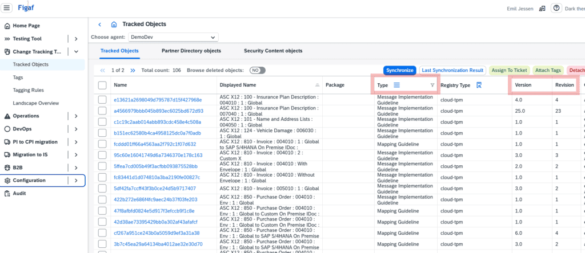Screen dimensions: 585x253
Task: Click the user settings icon beside Emil Jessen
Action: 542,9
